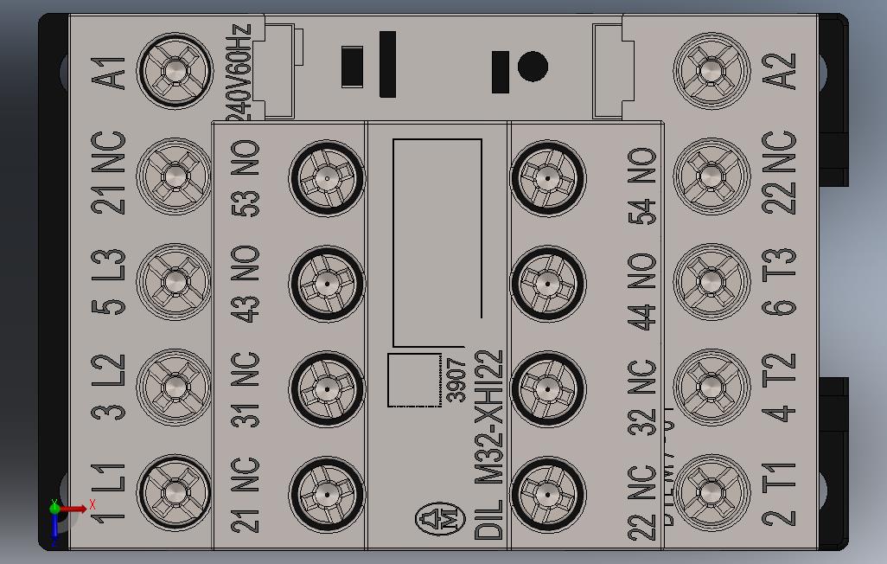This screenshot has height=564, width=887.
Task: Click the '6 T3' label text
Action: [779, 281]
